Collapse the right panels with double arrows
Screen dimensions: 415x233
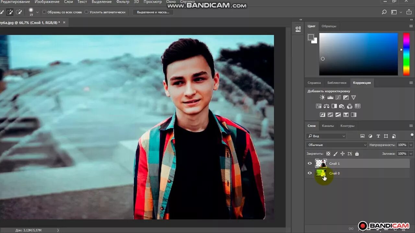click(411, 20)
